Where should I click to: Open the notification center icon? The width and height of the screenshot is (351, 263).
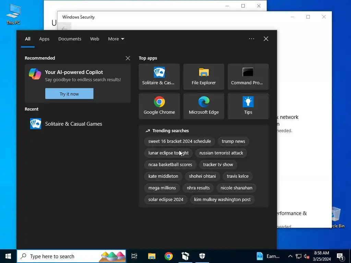(340, 256)
